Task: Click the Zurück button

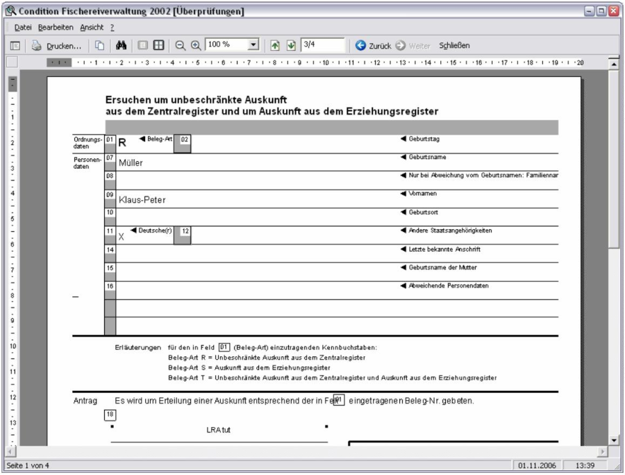Action: 373,46
